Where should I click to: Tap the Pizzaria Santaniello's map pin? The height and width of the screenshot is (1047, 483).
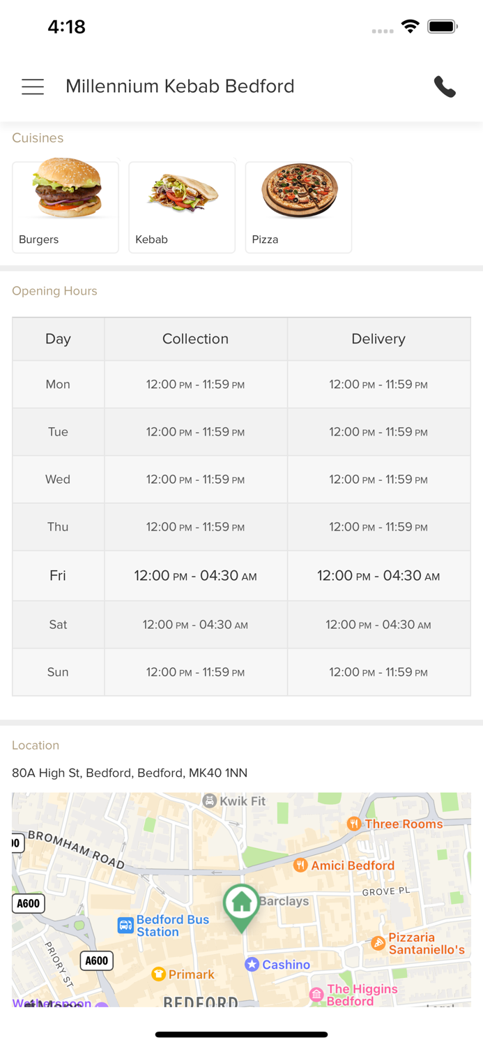point(378,943)
